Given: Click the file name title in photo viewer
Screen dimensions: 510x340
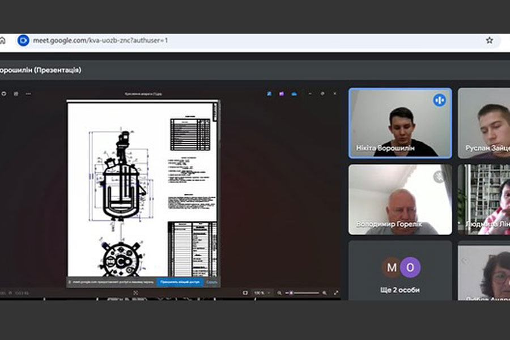Looking at the screenshot, I should coord(143,93).
